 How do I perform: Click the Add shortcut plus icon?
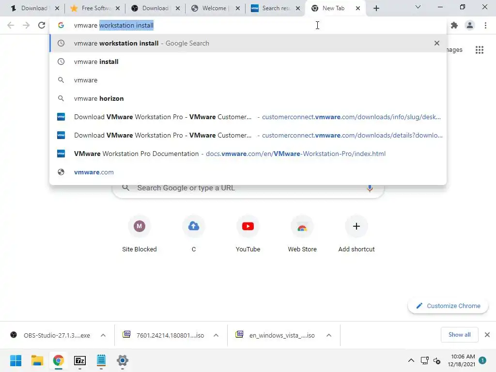(x=356, y=226)
